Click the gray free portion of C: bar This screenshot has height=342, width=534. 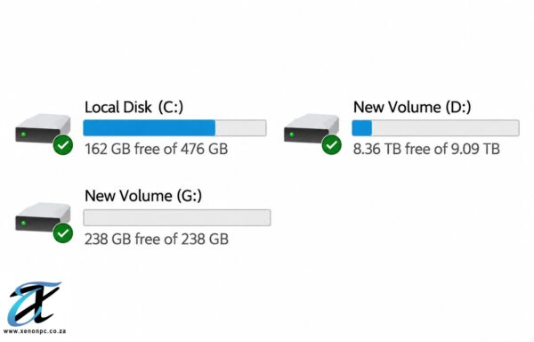pyautogui.click(x=241, y=128)
